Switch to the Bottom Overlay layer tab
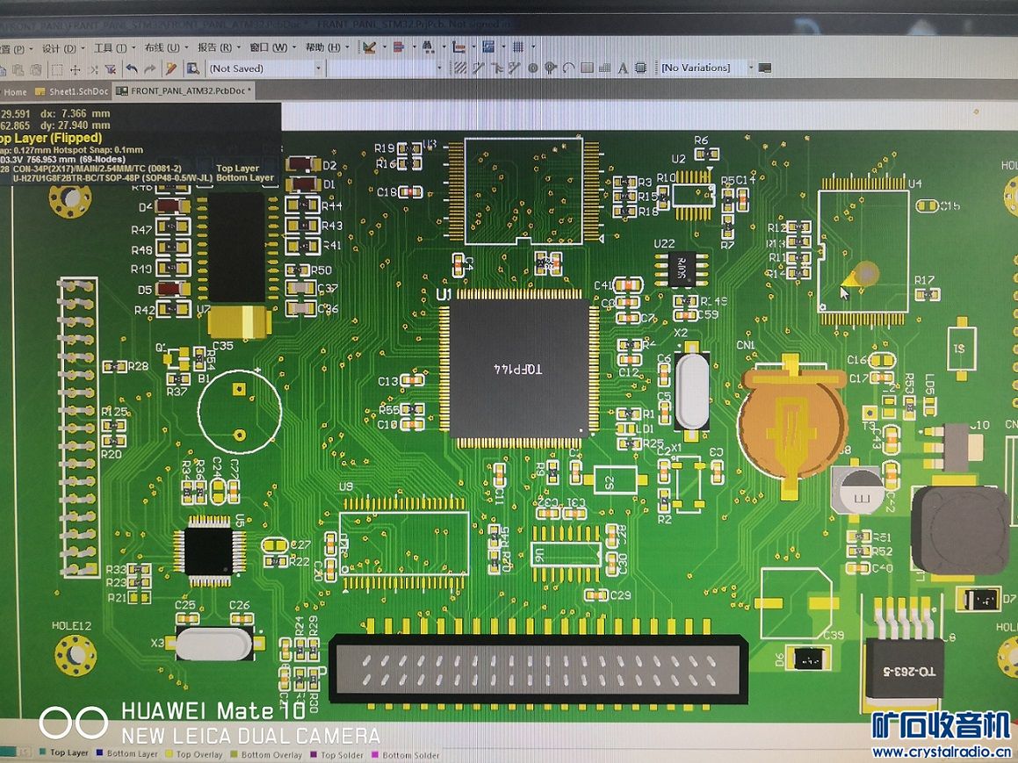This screenshot has height=763, width=1018. 271,754
